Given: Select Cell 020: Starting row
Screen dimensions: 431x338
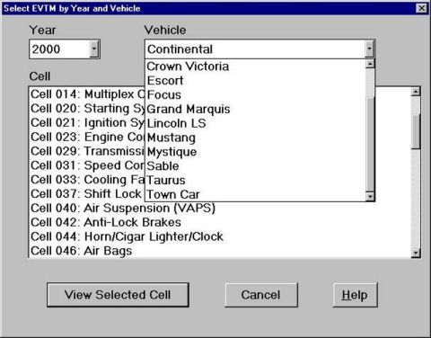Looking at the screenshot, I should pyautogui.click(x=87, y=109).
